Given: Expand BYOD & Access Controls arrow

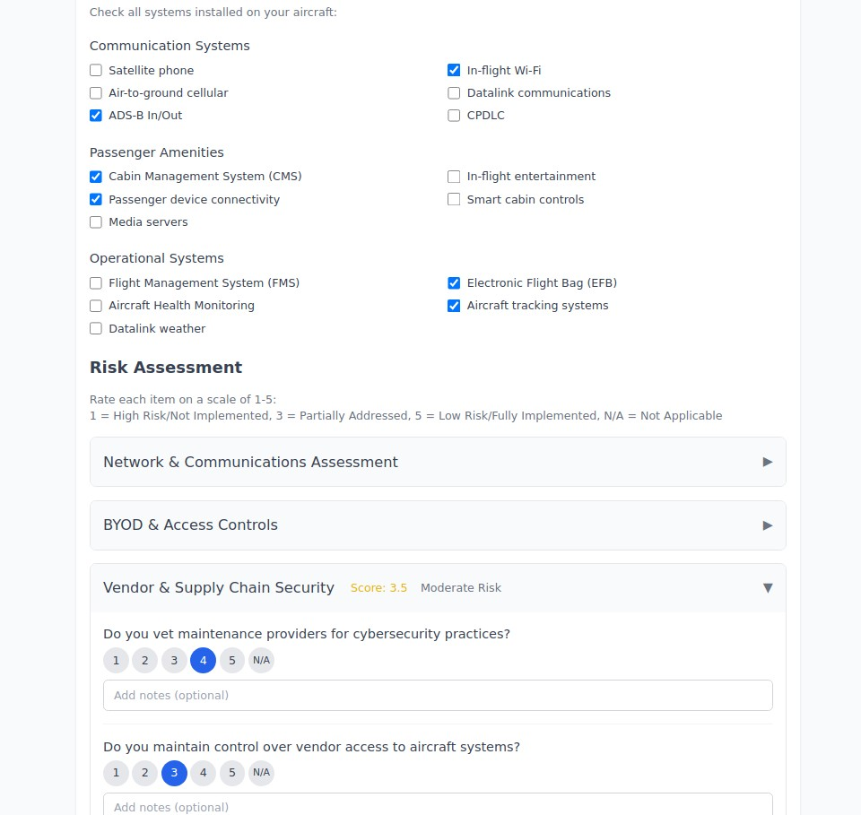Looking at the screenshot, I should (x=767, y=525).
